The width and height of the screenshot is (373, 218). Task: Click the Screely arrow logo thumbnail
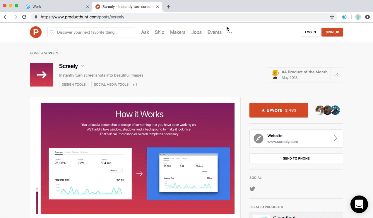click(x=42, y=75)
